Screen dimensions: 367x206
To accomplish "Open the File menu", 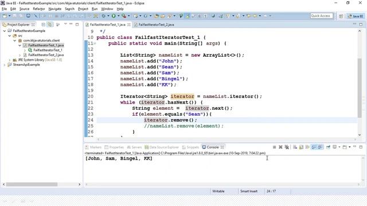I will tap(4, 9).
